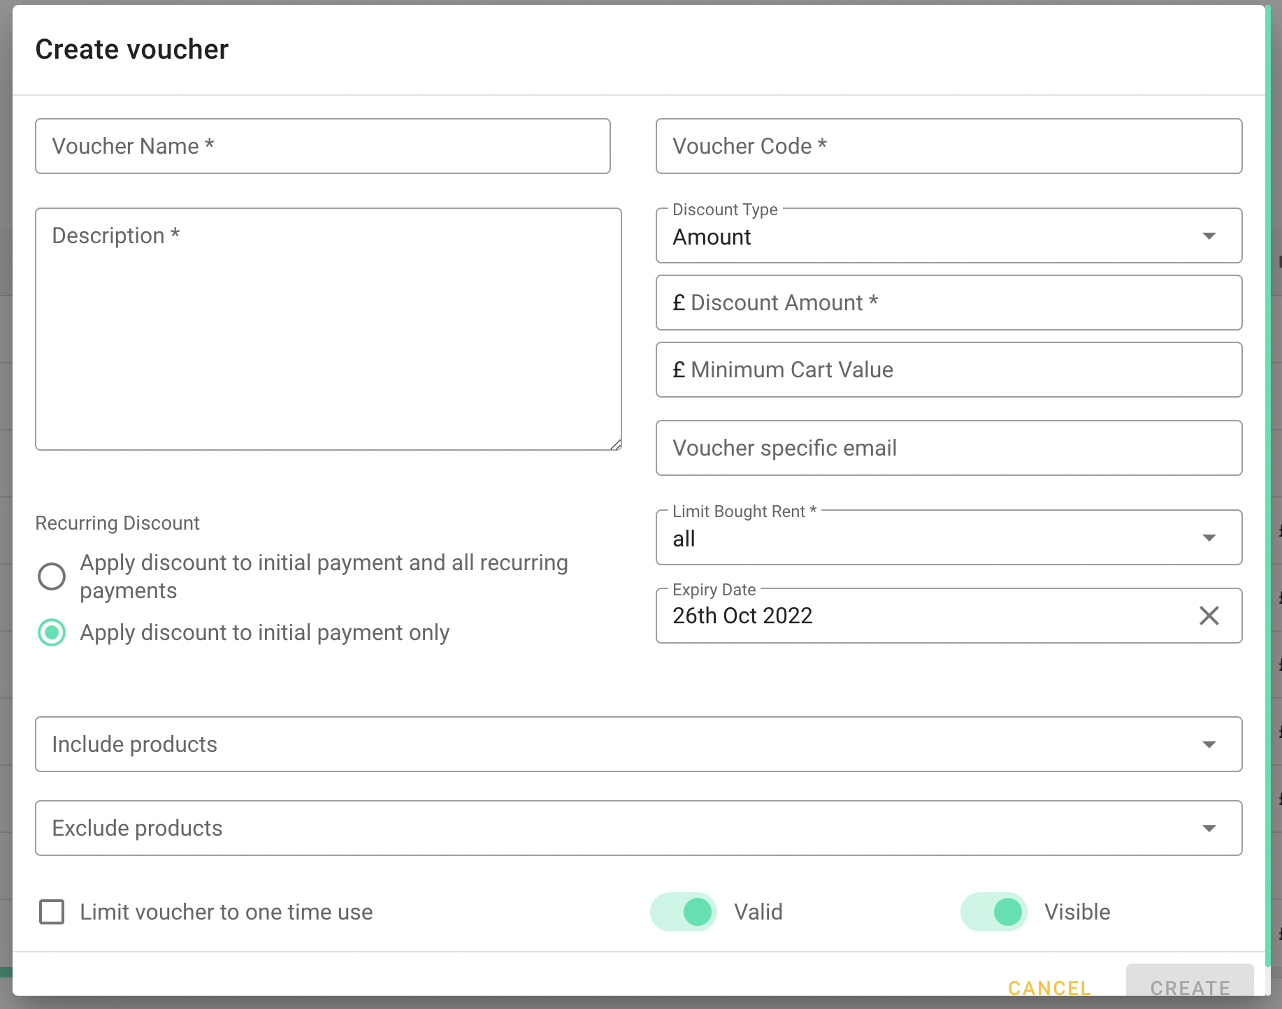Screen dimensions: 1282x1009
Task: Select the Voucher specific email field
Action: (948, 448)
